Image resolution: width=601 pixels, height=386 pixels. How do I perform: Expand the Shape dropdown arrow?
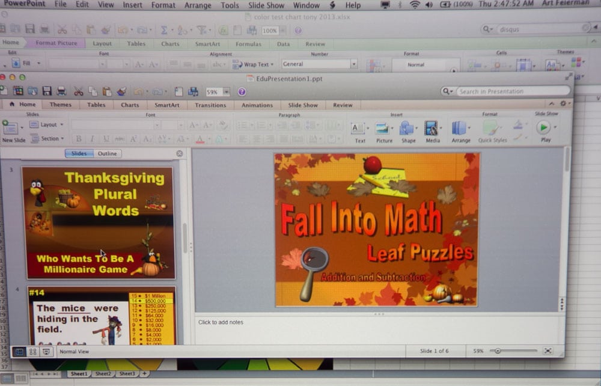(416, 128)
